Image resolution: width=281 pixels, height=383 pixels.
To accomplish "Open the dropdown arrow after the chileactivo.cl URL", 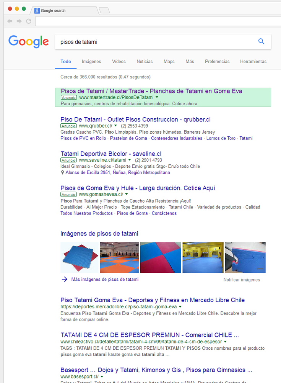I will (x=225, y=342).
